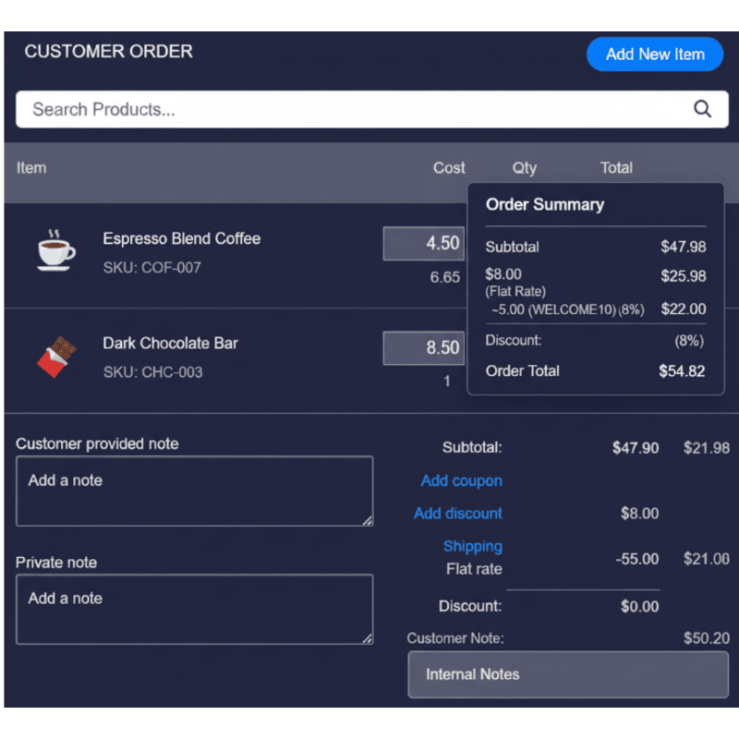The width and height of the screenshot is (739, 739).
Task: Click the Add New Item button
Action: click(655, 55)
